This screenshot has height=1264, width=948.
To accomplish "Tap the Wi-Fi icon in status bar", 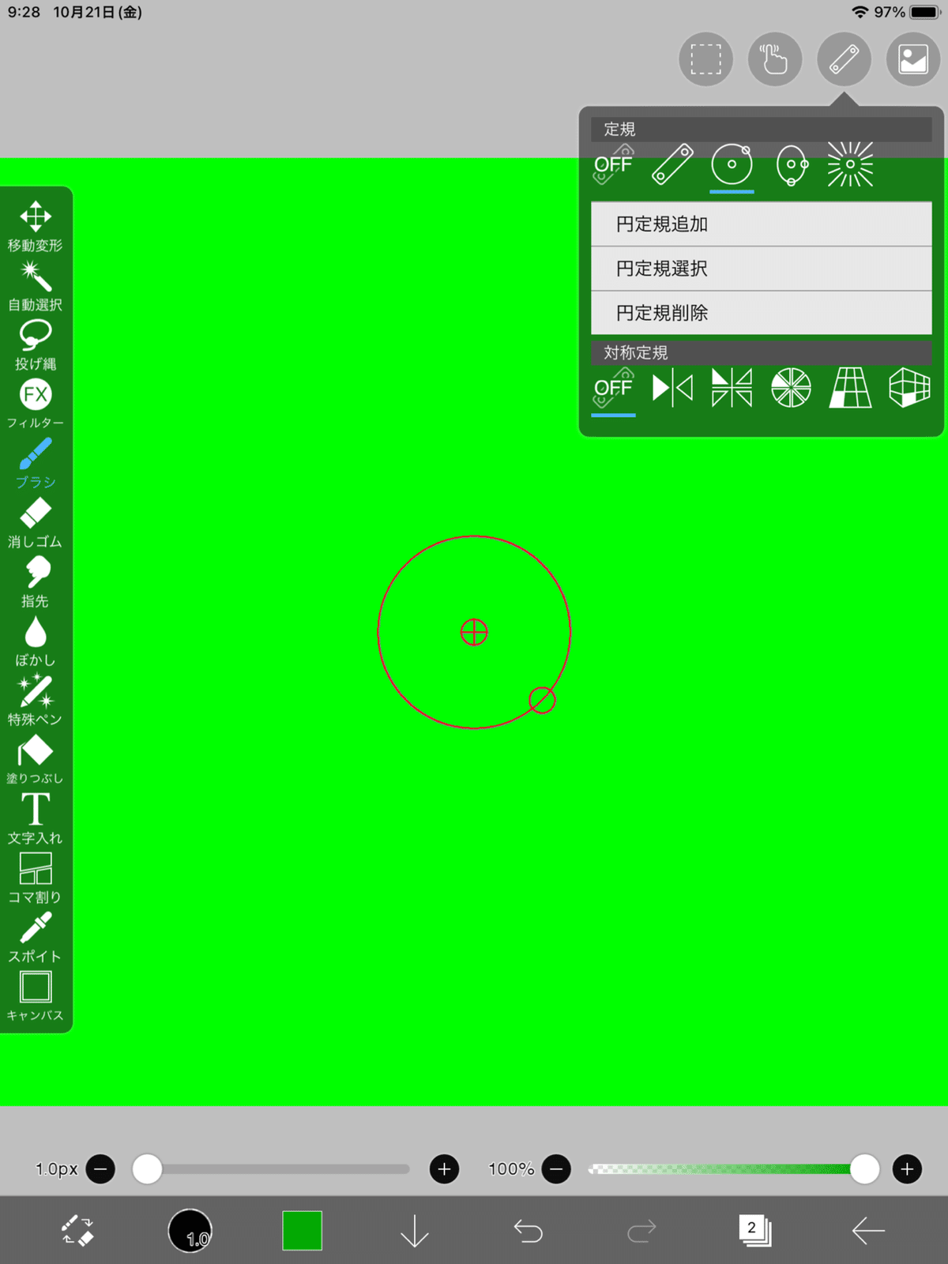I will [x=860, y=12].
